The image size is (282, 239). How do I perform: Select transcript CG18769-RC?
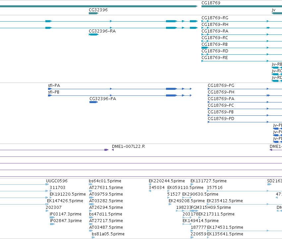215,38
